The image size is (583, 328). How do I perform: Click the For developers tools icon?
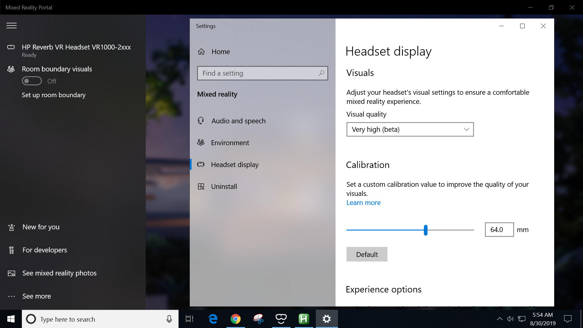[x=12, y=250]
